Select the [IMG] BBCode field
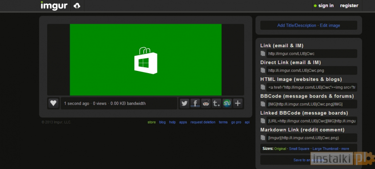 312,104
